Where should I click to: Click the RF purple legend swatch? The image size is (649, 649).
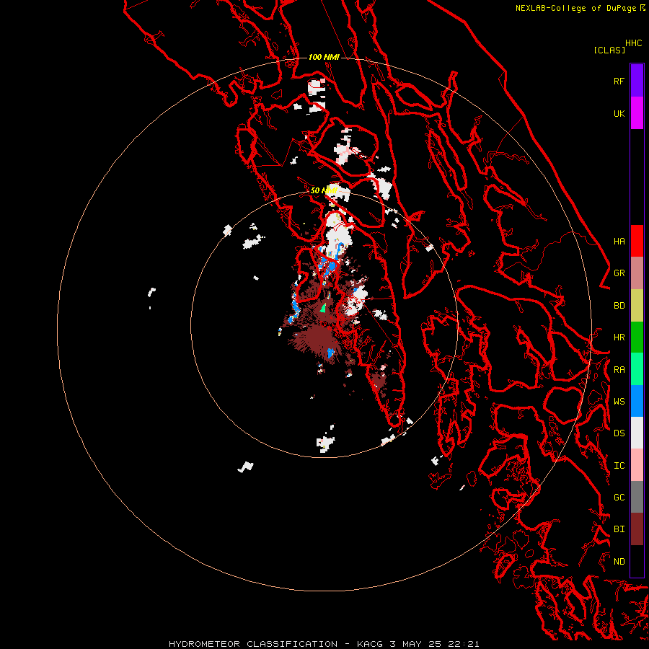click(x=637, y=81)
